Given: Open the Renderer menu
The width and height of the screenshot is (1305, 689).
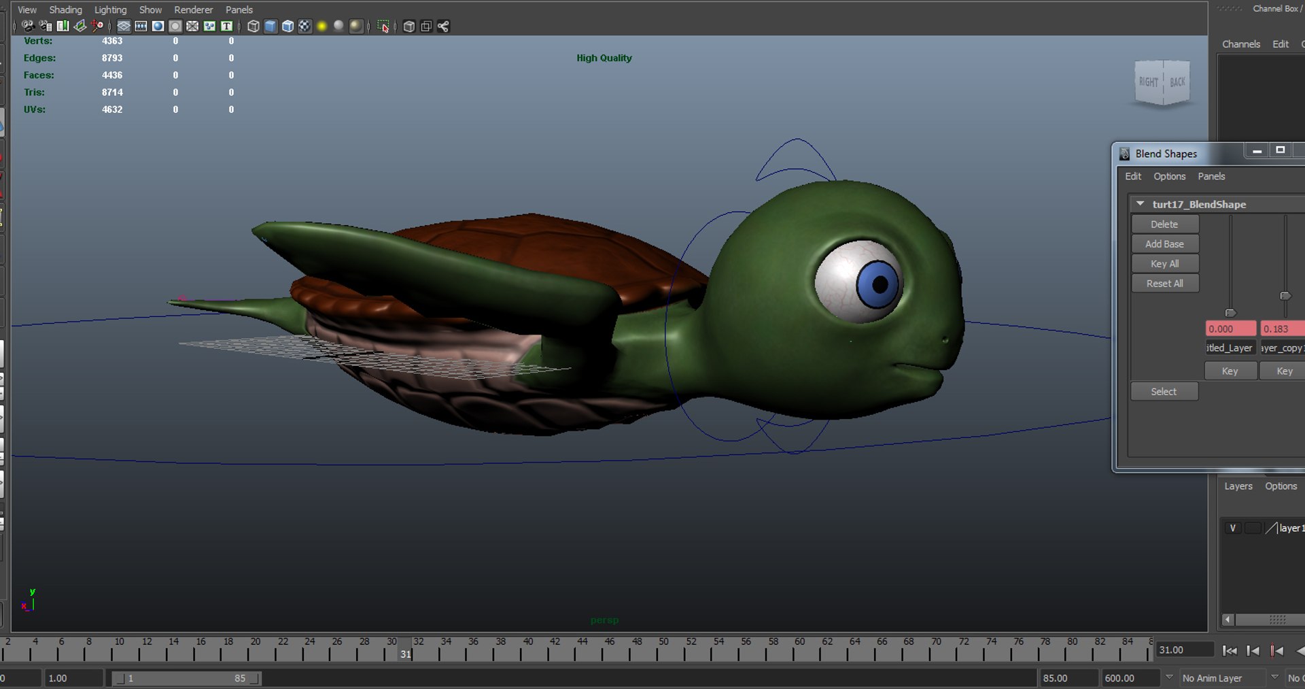Looking at the screenshot, I should pyautogui.click(x=193, y=10).
